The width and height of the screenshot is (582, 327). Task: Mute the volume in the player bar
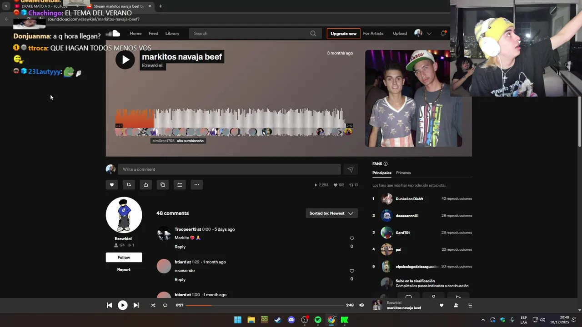[361, 305]
